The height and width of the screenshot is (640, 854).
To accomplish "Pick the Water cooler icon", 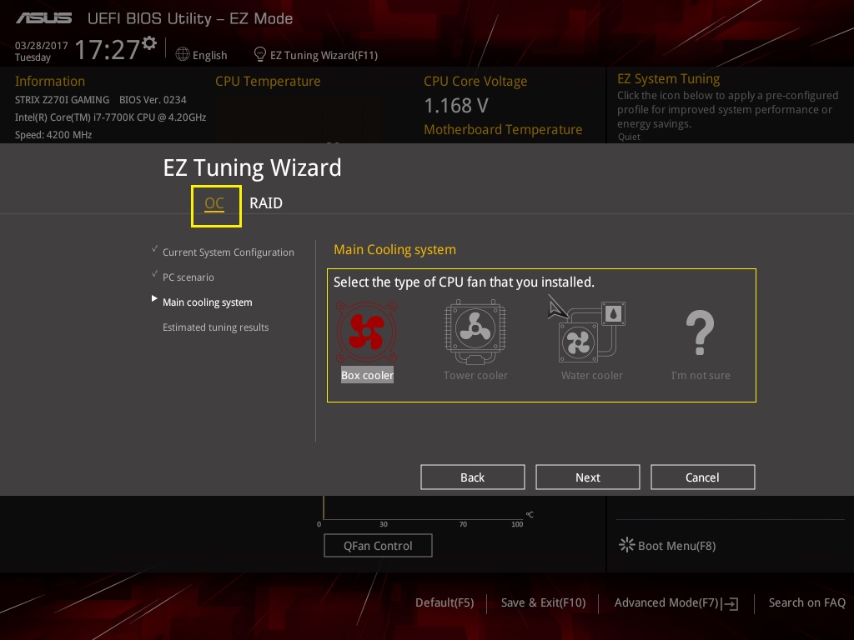I will pyautogui.click(x=591, y=332).
